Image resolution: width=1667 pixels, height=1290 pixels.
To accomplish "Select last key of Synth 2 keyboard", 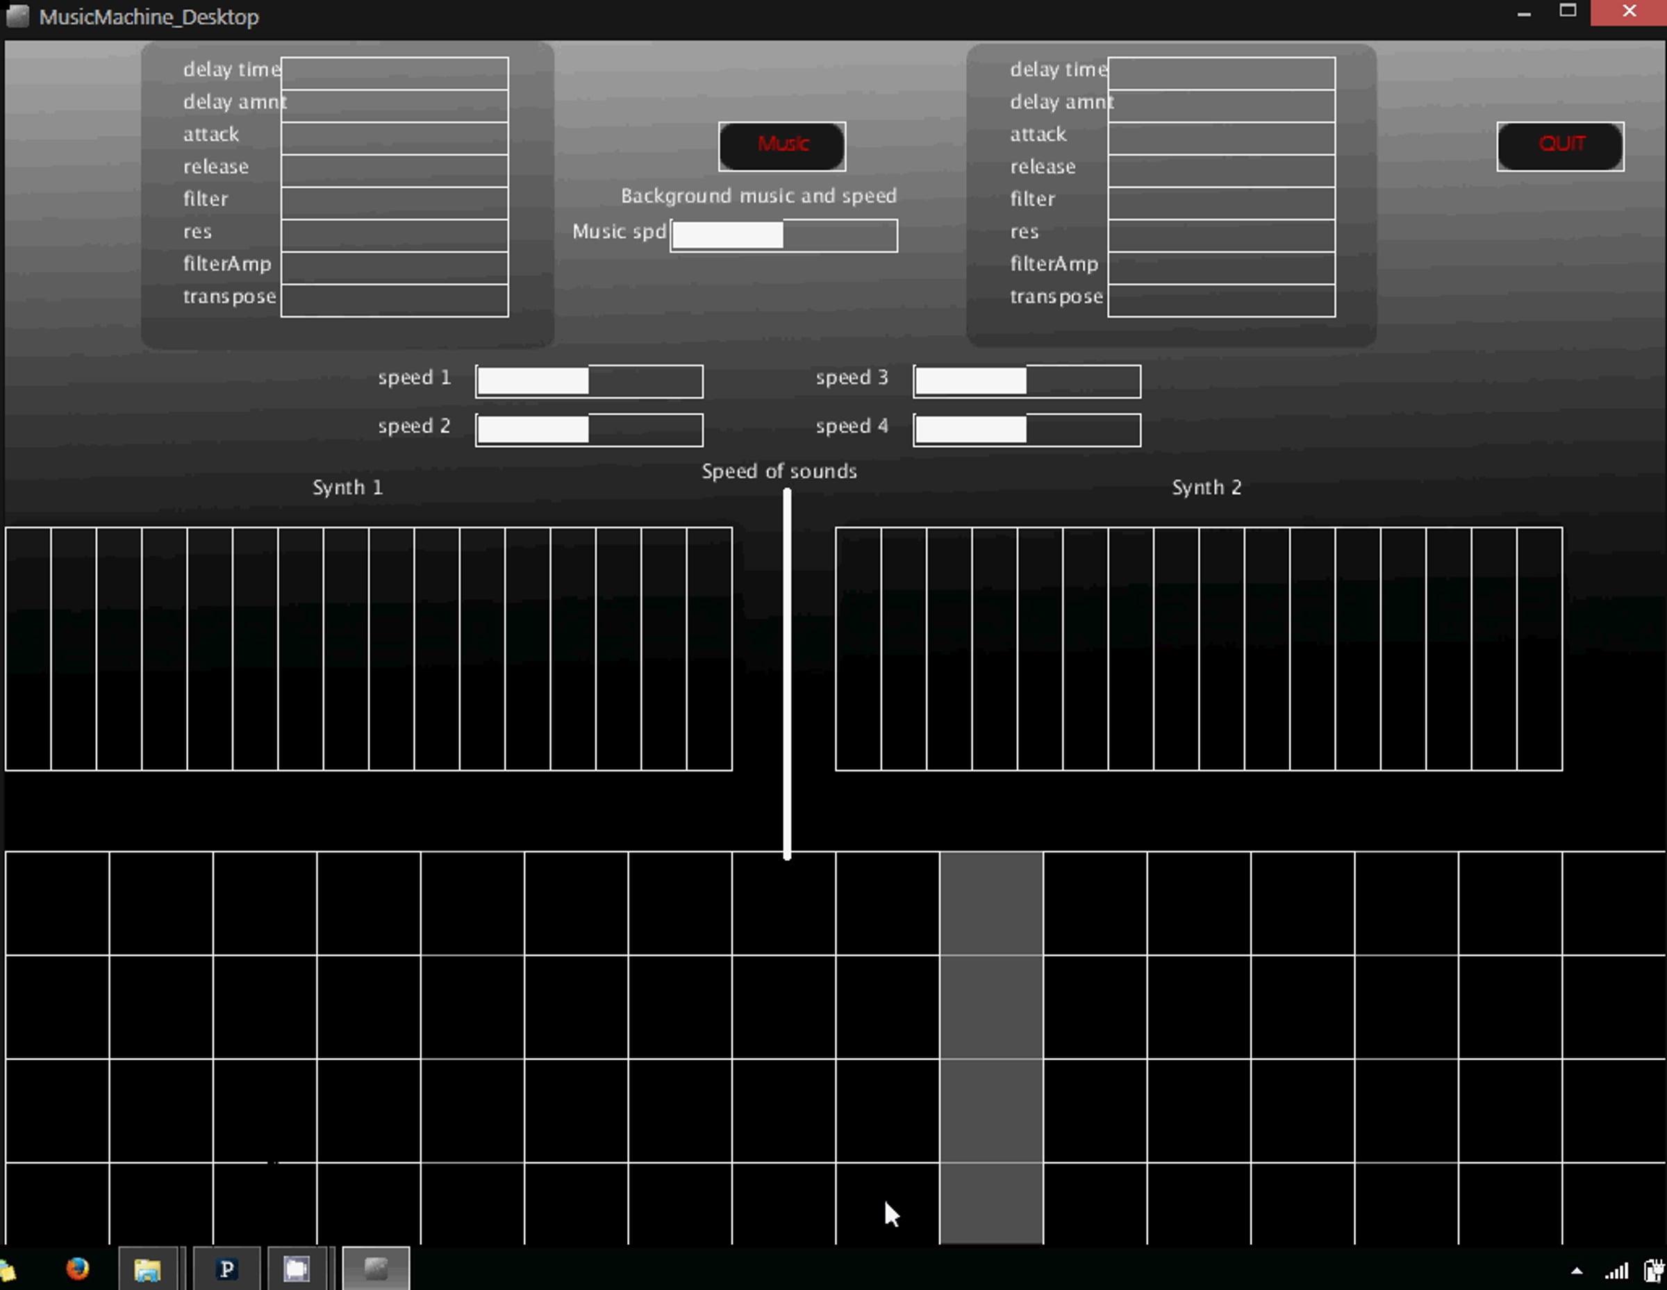I will click(x=1539, y=648).
